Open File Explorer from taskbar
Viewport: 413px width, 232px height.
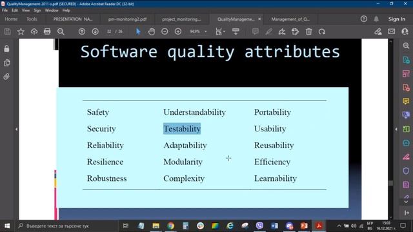[x=156, y=226]
